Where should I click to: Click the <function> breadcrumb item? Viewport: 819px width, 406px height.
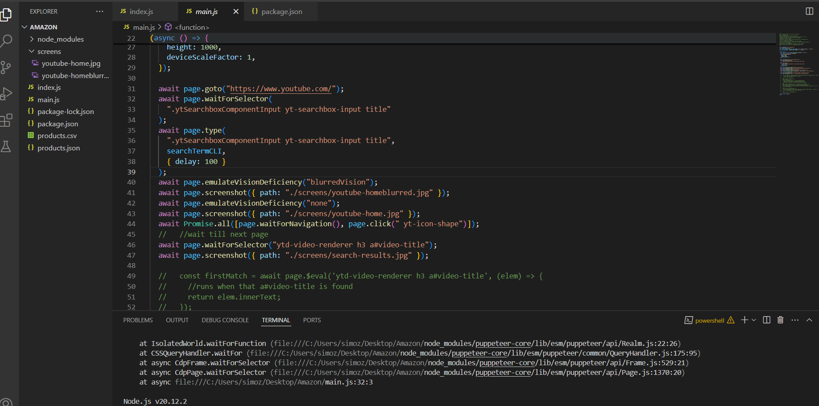click(192, 27)
